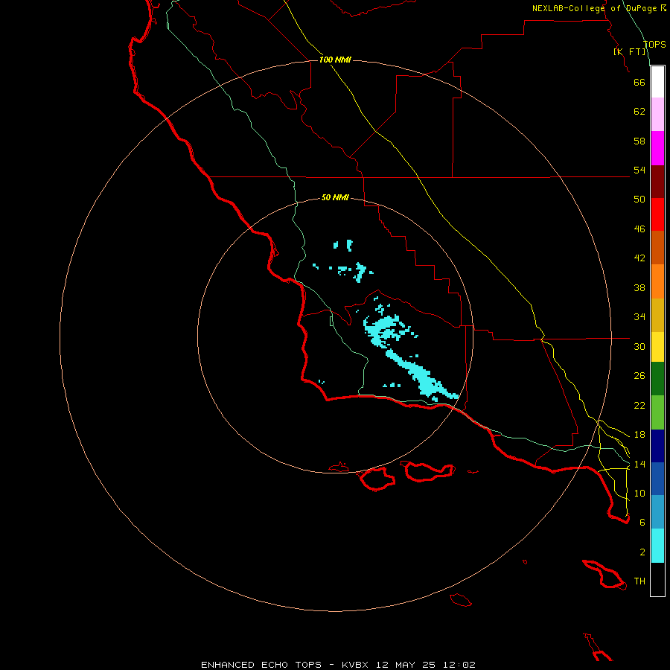Click the 100 NMI range ring label
Screen dimensions: 670x670
335,60
